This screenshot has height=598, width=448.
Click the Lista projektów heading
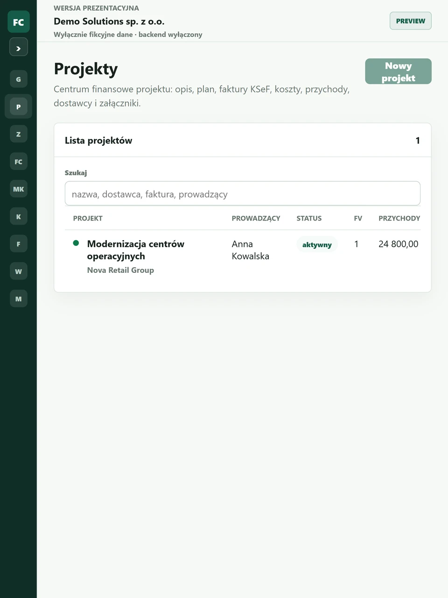(98, 141)
